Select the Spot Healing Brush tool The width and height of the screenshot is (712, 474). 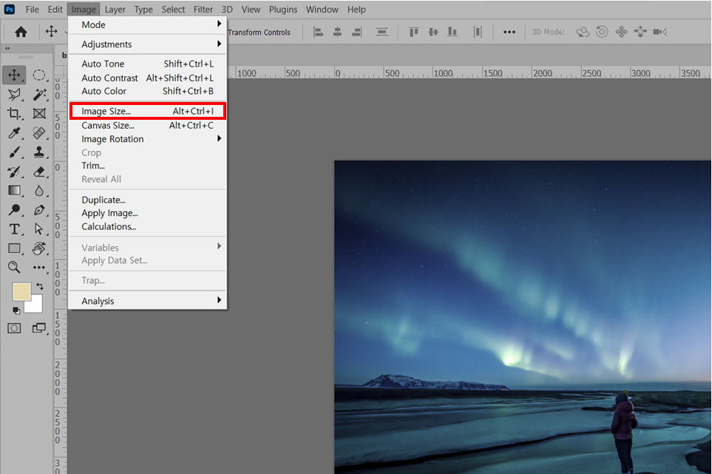pyautogui.click(x=39, y=133)
